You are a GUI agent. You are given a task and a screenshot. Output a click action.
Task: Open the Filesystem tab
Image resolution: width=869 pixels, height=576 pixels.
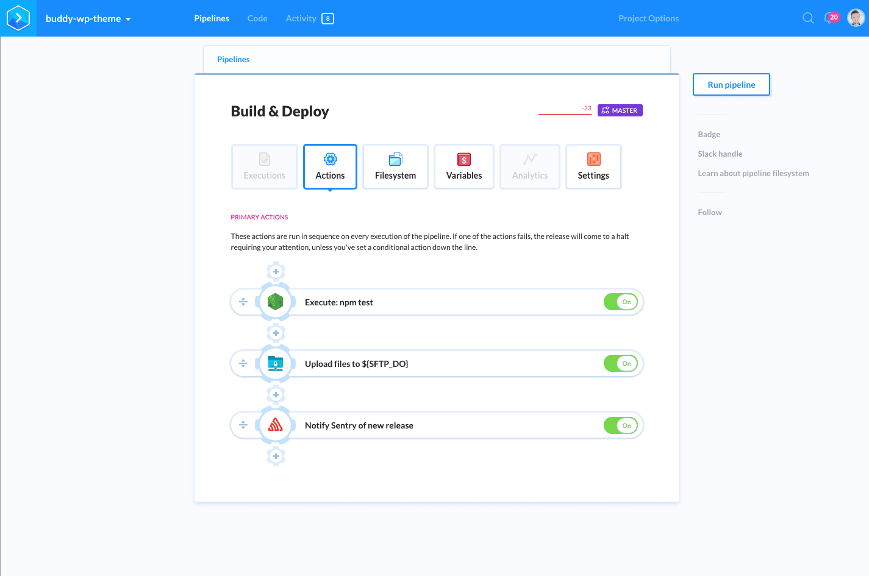click(x=395, y=167)
